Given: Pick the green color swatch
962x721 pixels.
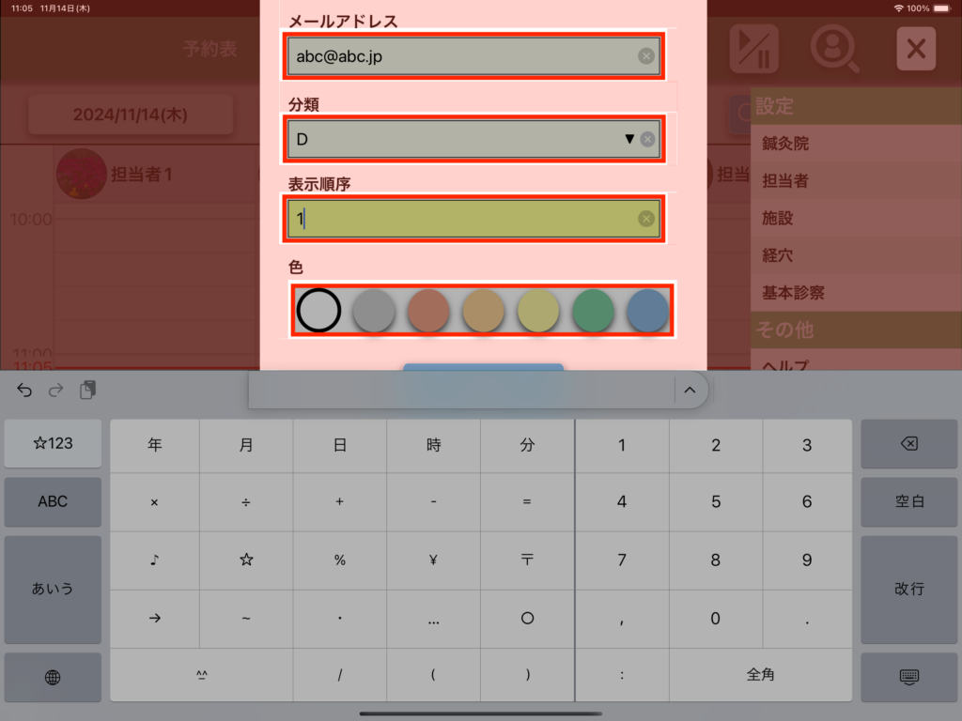Looking at the screenshot, I should [x=594, y=310].
